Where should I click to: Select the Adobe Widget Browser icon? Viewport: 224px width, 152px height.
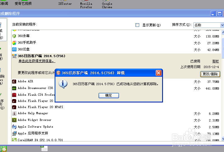14,120
